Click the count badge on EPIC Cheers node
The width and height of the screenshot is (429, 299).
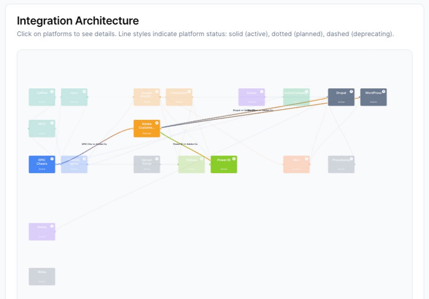pyautogui.click(x=52, y=159)
